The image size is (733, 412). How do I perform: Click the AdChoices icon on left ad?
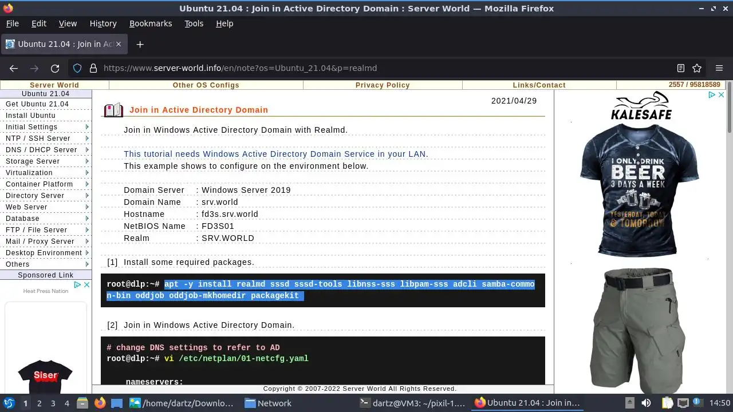[x=77, y=284]
